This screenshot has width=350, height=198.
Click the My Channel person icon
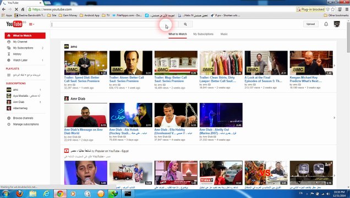coord(9,42)
